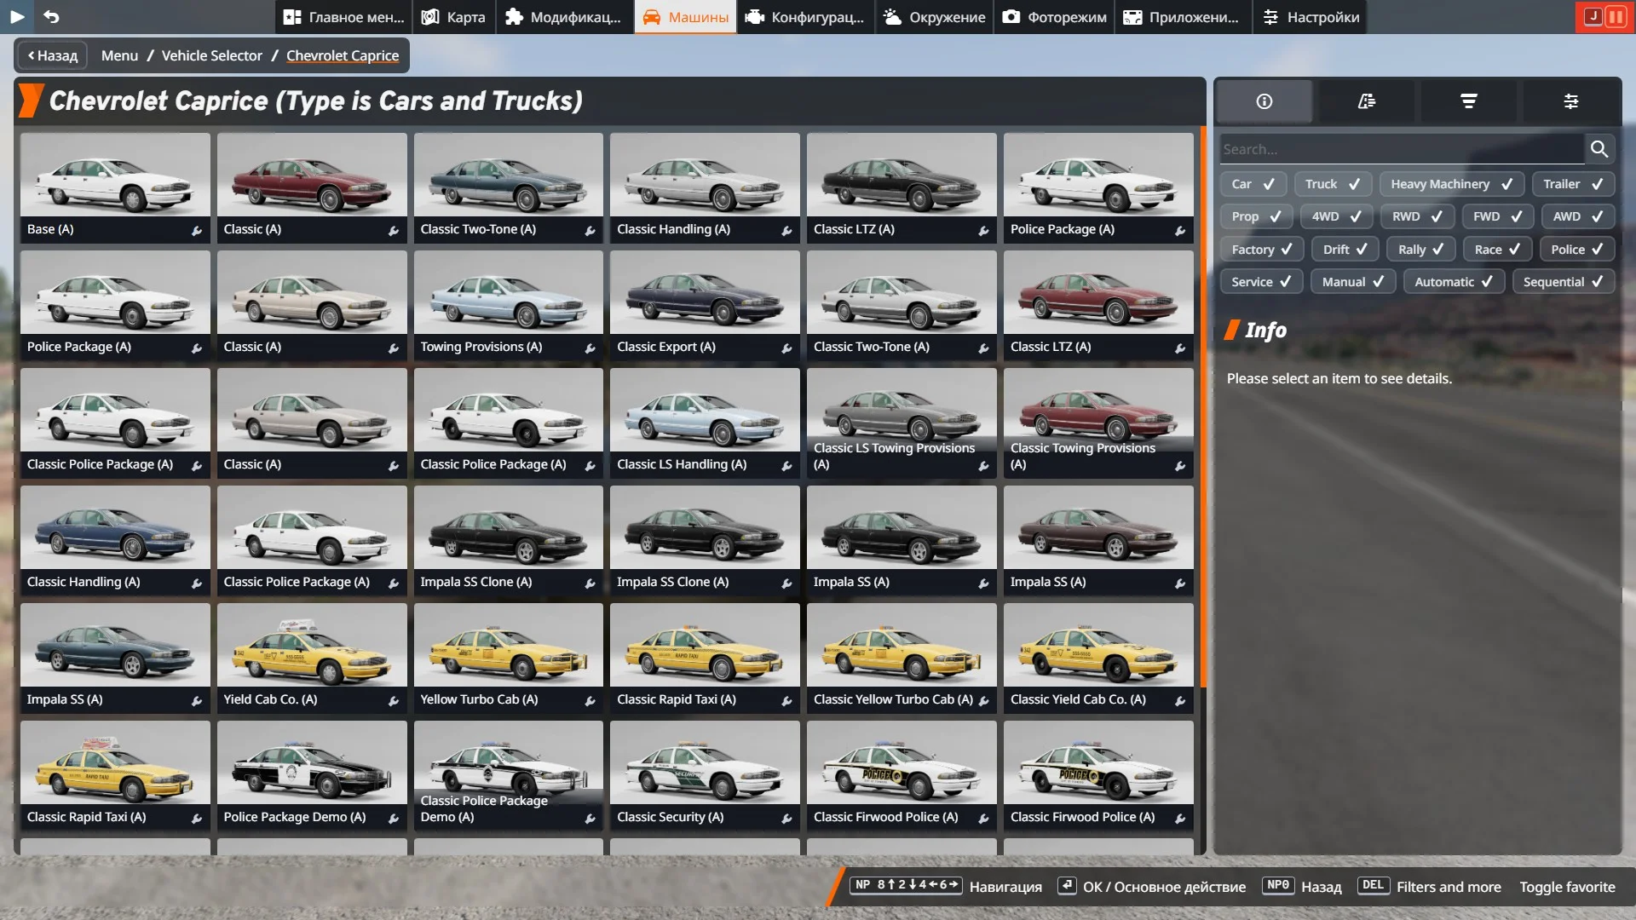Open the filter list tab icon
This screenshot has height=920, width=1636.
click(1469, 101)
